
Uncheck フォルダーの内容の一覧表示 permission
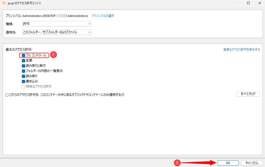(23, 71)
